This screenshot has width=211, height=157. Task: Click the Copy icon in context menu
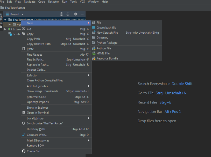(x=24, y=34)
